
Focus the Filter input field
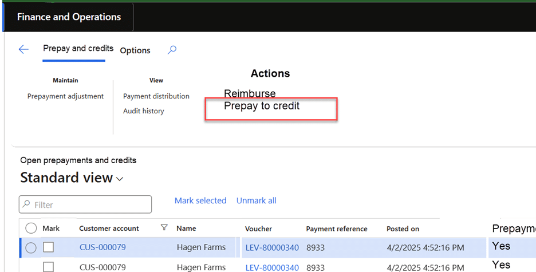(x=85, y=204)
